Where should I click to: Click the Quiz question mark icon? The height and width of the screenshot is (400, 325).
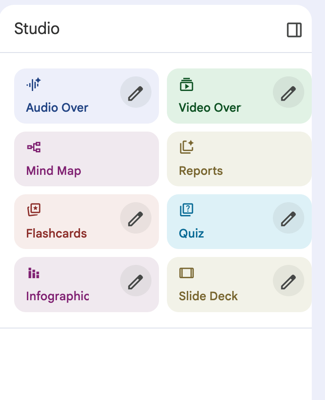coord(186,210)
